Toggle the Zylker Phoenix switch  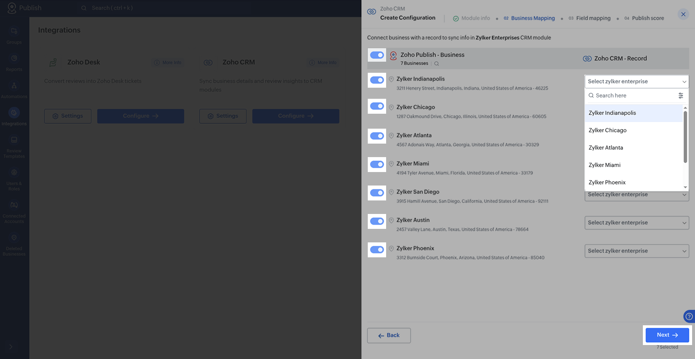coord(377,250)
